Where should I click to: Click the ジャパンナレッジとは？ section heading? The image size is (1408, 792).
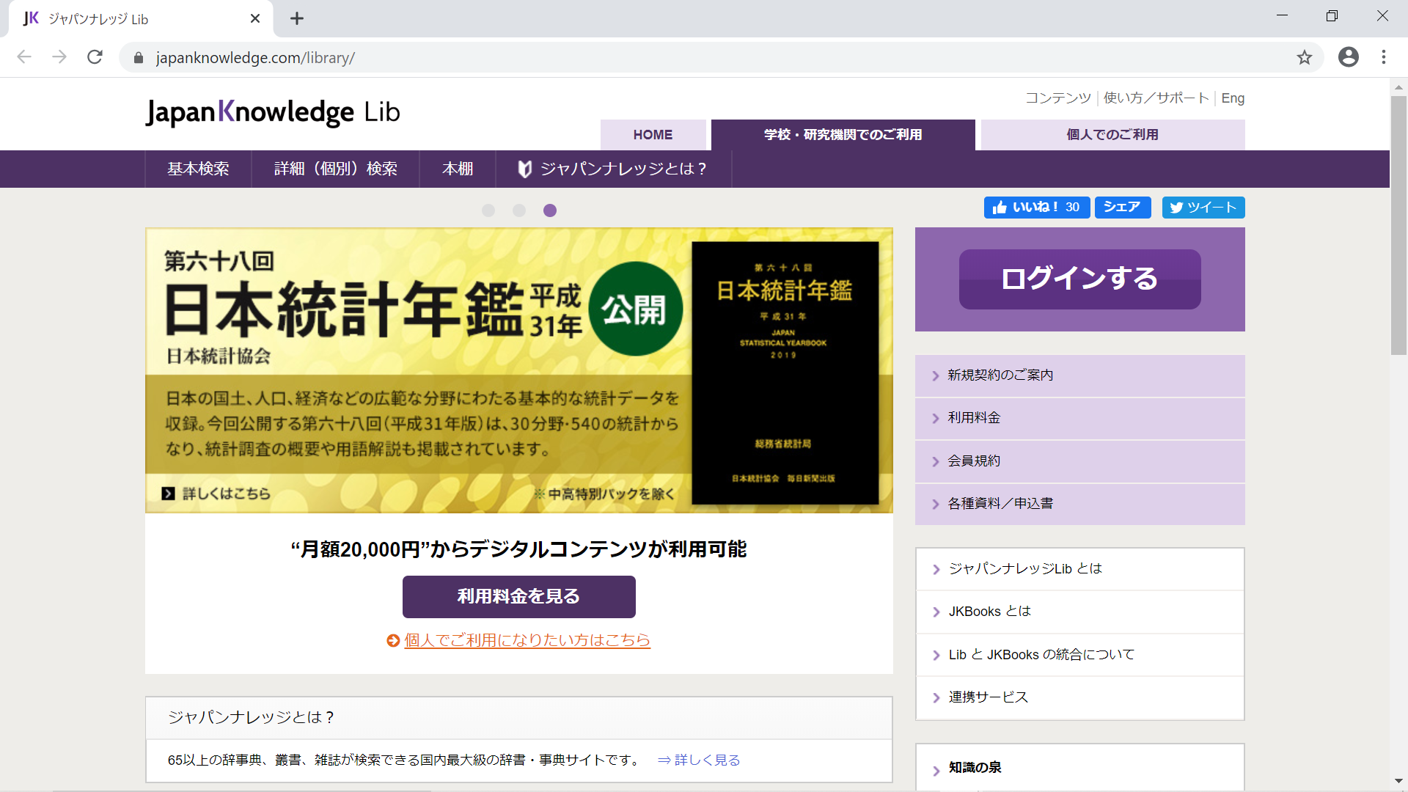pyautogui.click(x=252, y=718)
